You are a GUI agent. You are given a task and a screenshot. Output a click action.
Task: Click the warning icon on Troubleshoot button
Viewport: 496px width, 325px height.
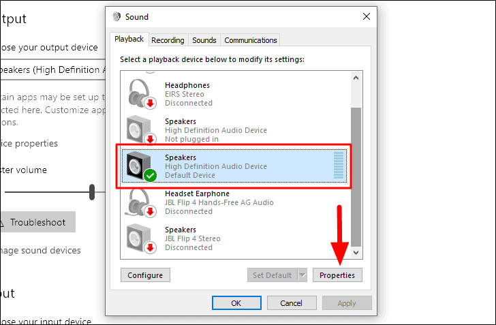[2, 222]
